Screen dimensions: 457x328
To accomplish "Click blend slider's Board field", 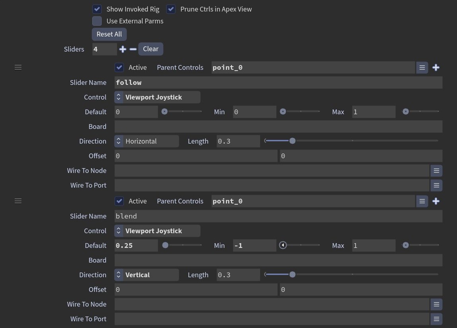I will (x=278, y=260).
